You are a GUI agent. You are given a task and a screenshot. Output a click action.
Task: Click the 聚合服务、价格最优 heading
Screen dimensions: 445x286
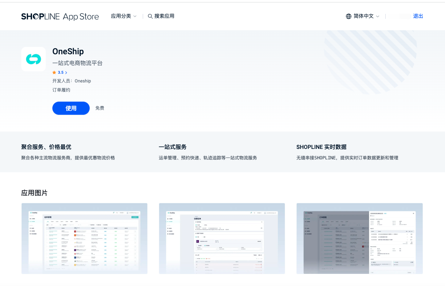(46, 147)
